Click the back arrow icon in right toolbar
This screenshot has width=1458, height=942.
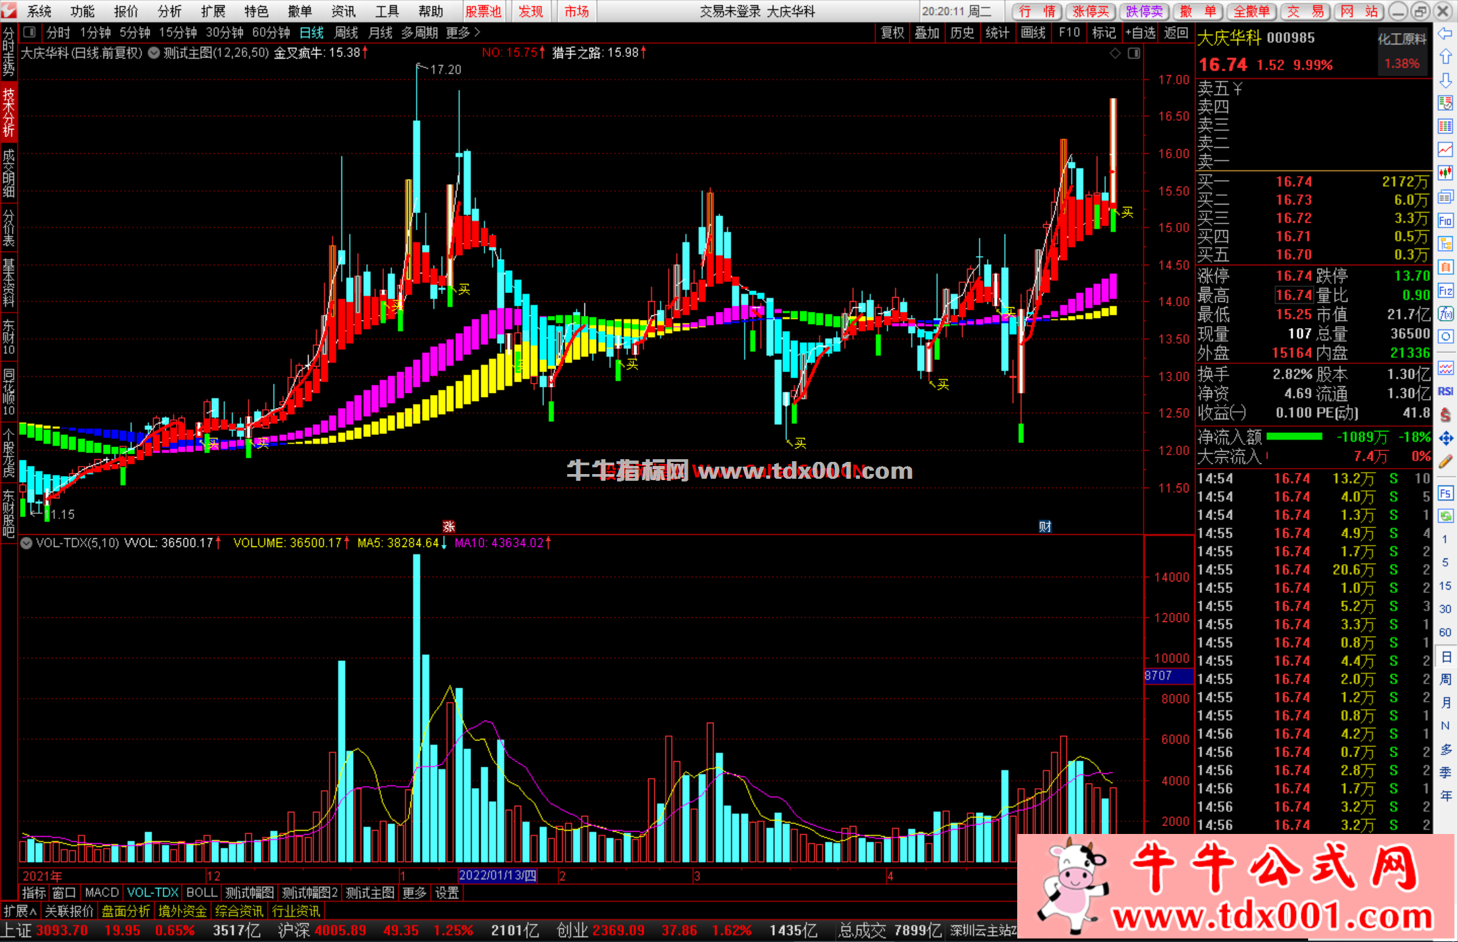click(x=1445, y=33)
